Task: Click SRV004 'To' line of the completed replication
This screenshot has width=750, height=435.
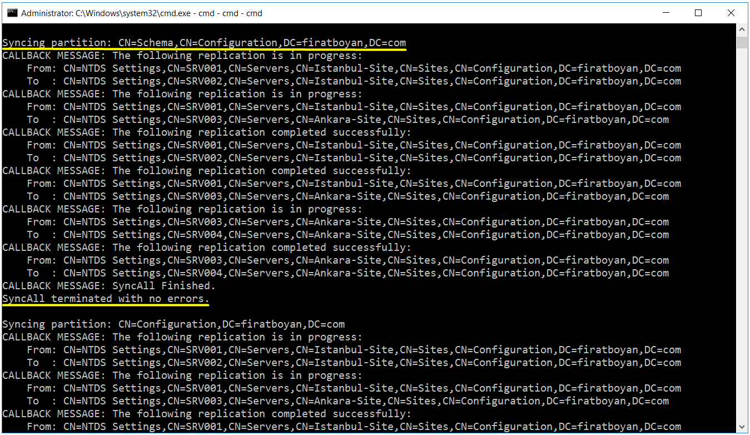Action: point(347,273)
